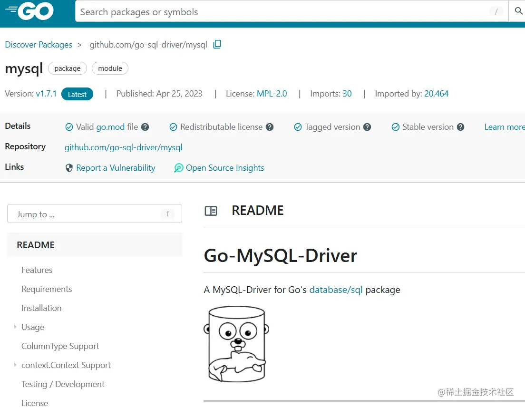Jump to context.Context Support section
The width and height of the screenshot is (525, 408).
click(x=66, y=365)
